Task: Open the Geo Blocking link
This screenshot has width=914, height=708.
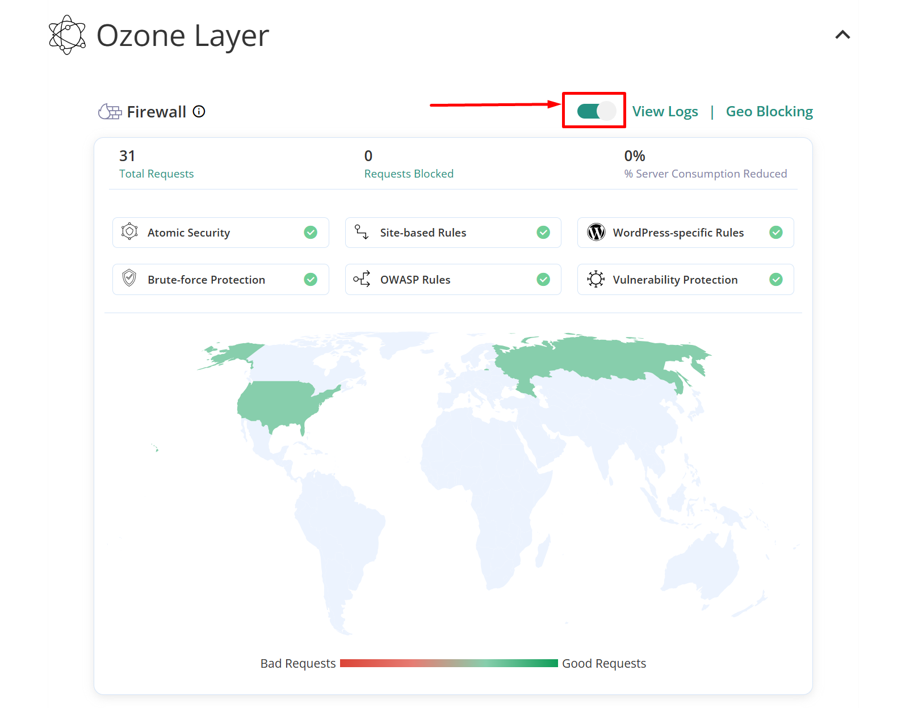Action: click(769, 111)
